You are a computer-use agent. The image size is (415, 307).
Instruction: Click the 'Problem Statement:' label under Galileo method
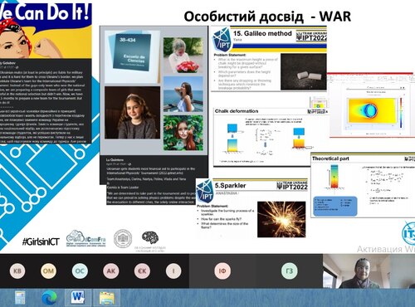[229, 56]
